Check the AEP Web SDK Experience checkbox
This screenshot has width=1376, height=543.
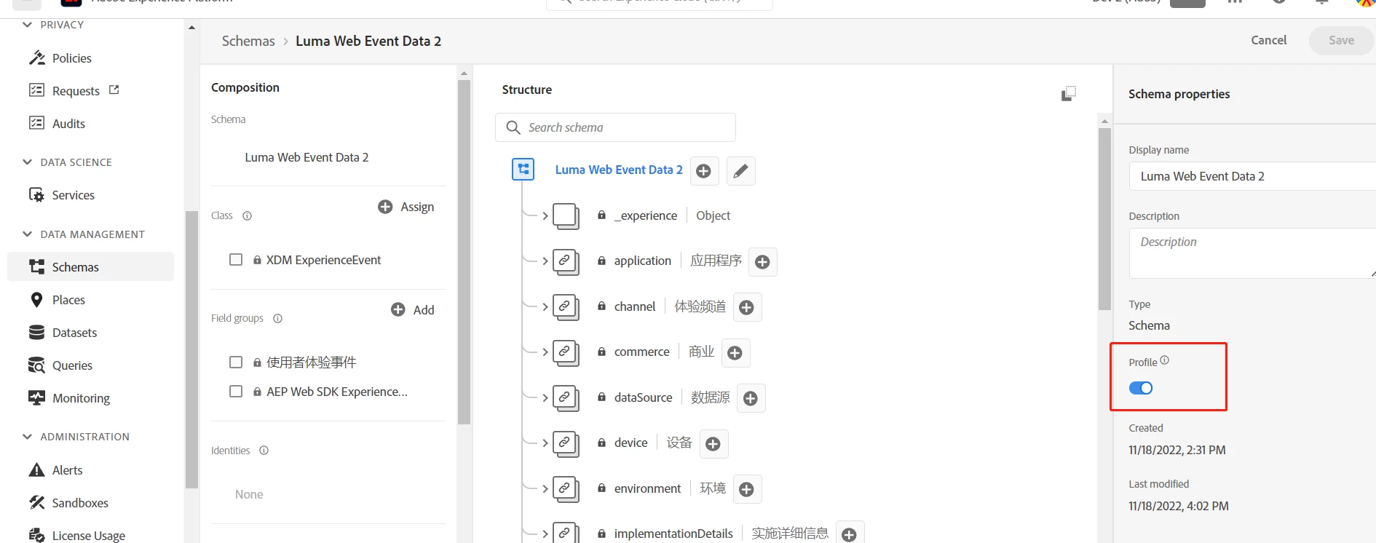[x=236, y=392]
